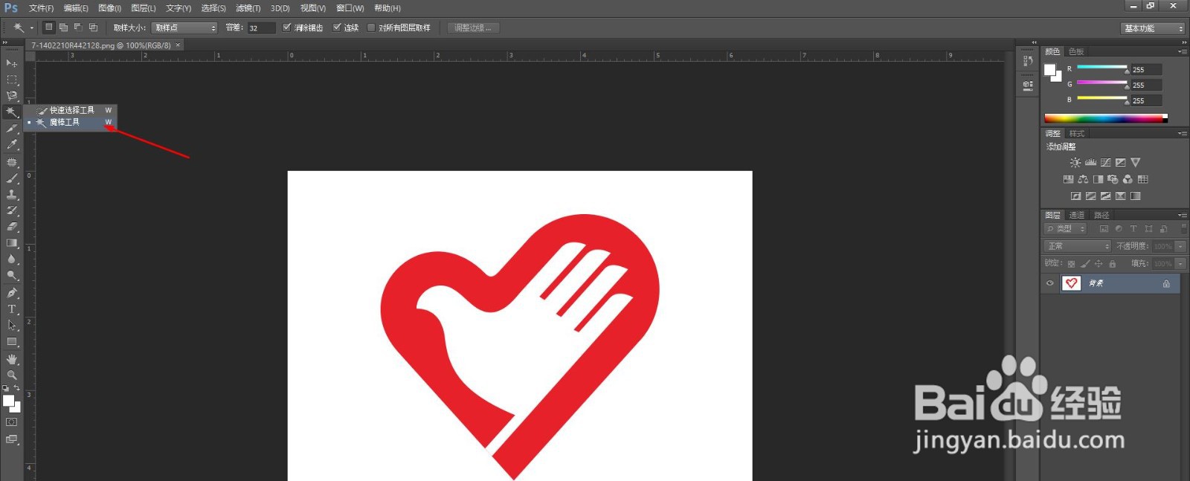
Task: Select the Pen tool
Action: coord(12,293)
